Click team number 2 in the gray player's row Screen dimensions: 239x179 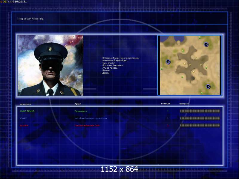[168, 118]
